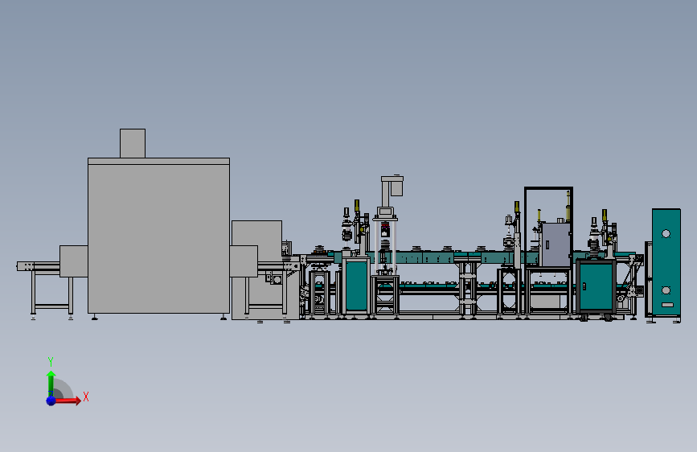Click the red X axis arrow of the triad
The image size is (697, 452).
(67, 401)
